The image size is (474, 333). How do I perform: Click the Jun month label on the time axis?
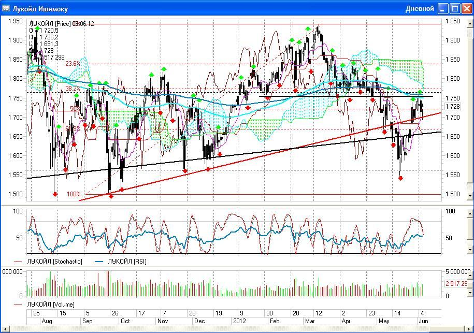[x=424, y=321]
